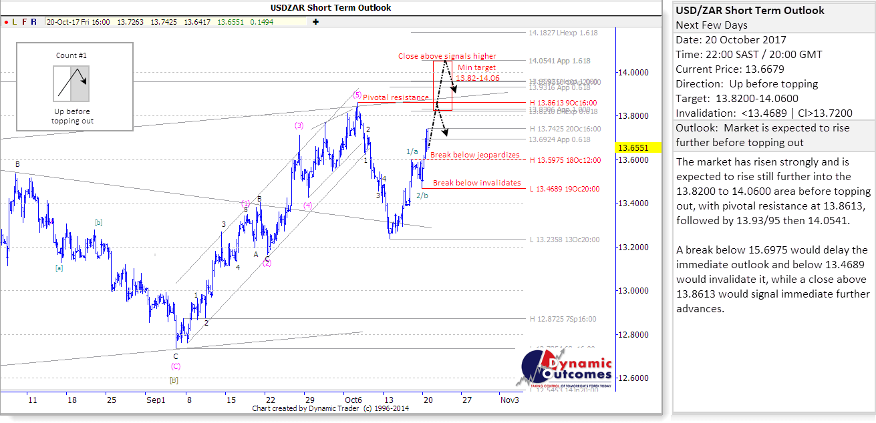Click the level label H 12.8725 7Sp16:00
The width and height of the screenshot is (876, 423).
pos(563,319)
